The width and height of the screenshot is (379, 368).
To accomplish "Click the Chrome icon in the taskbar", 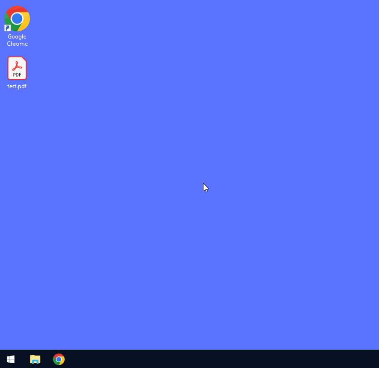I will (x=59, y=359).
